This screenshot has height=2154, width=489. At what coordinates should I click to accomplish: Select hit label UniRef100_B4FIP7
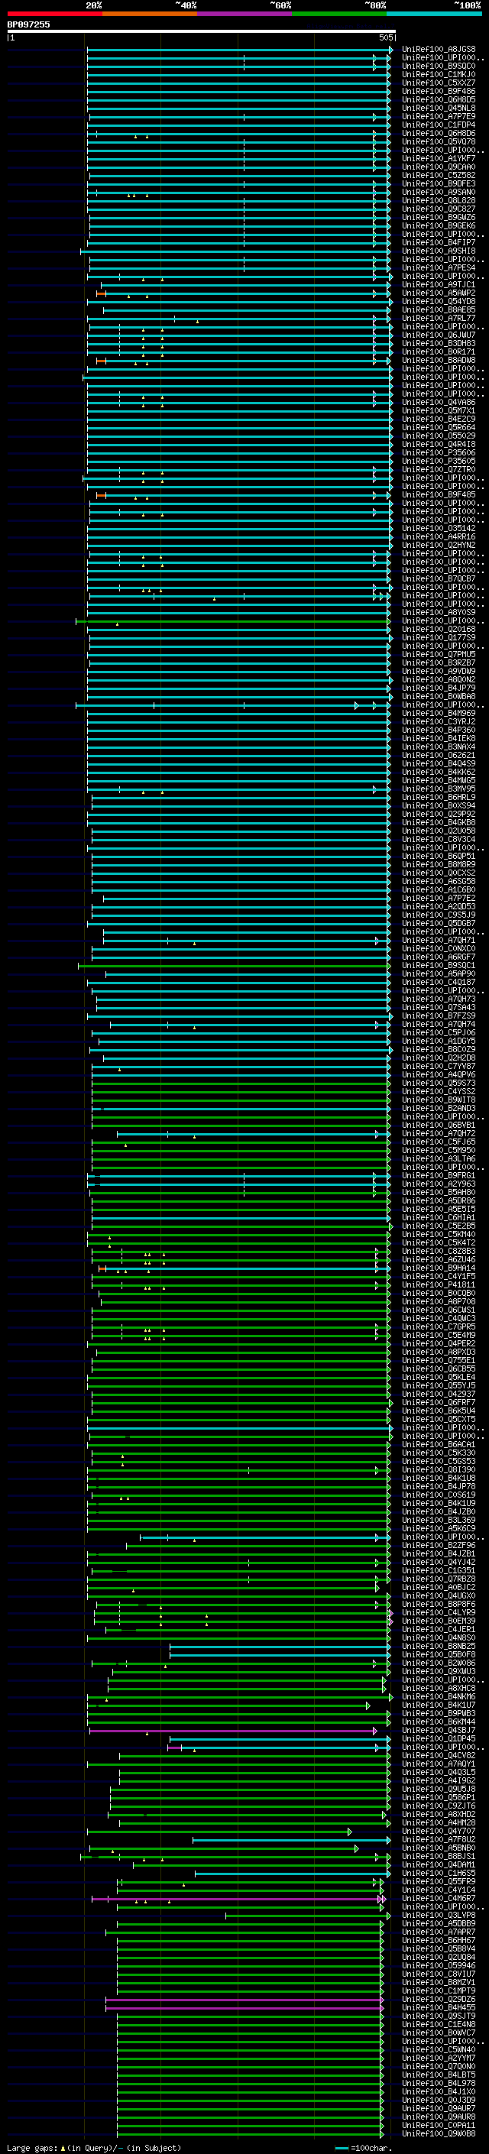click(x=439, y=242)
